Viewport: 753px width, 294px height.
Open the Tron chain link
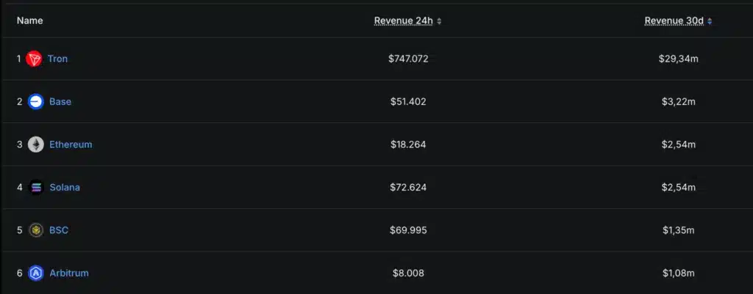click(x=57, y=59)
